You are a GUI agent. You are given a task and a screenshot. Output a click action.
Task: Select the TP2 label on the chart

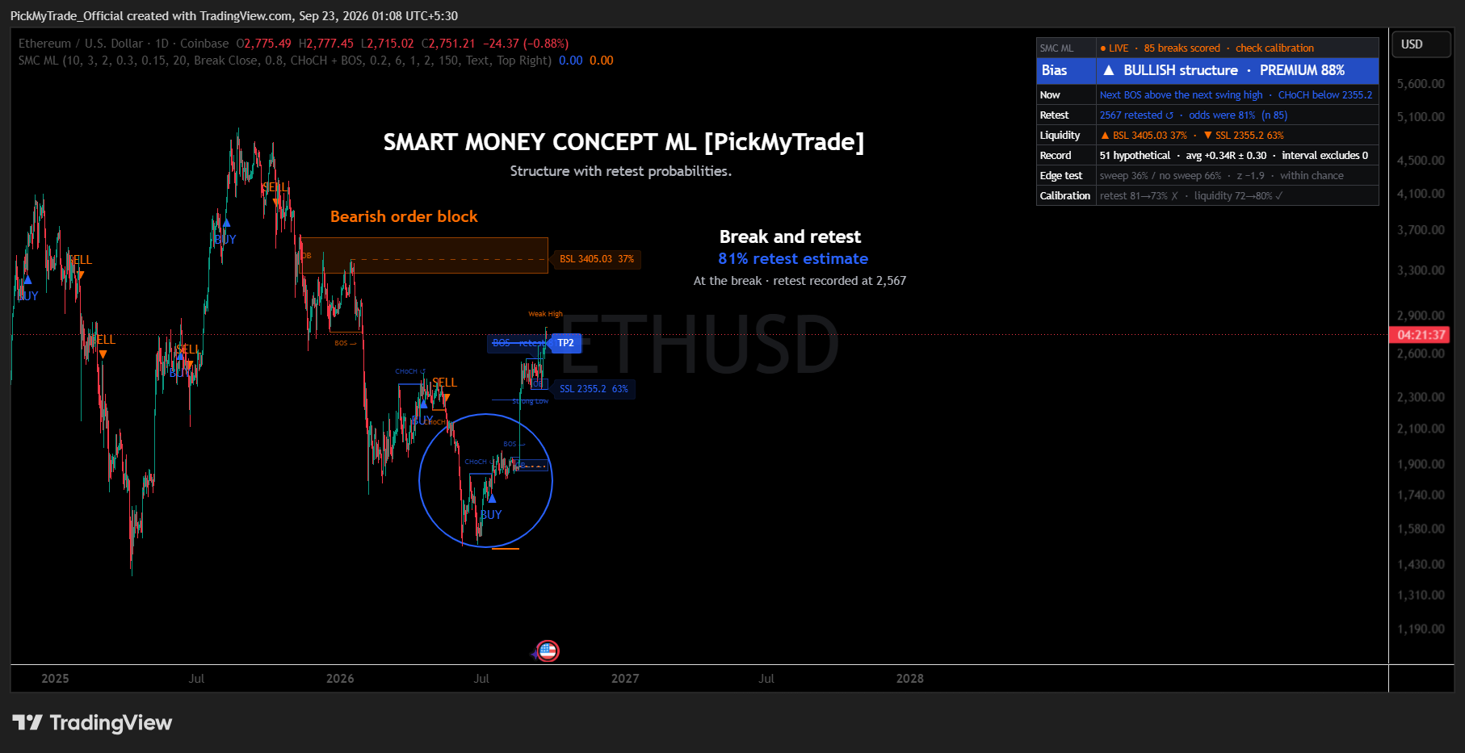click(x=565, y=343)
